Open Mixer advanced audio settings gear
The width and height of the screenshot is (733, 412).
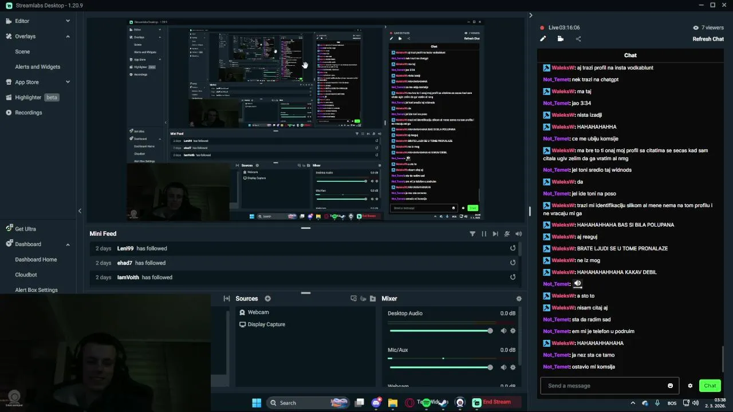pyautogui.click(x=519, y=299)
